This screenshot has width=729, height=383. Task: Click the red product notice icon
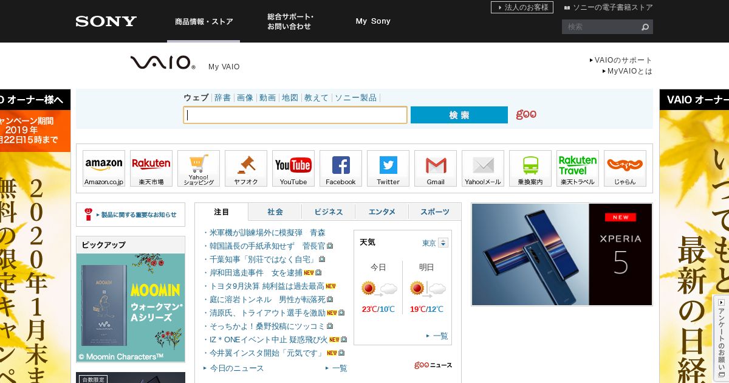89,214
